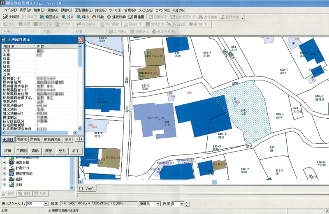Expand the 施設 tree node
Image resolution: width=329 pixels, height=214 pixels.
pyautogui.click(x=4, y=179)
